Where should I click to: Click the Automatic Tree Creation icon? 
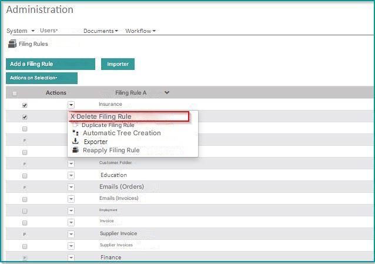(x=75, y=133)
